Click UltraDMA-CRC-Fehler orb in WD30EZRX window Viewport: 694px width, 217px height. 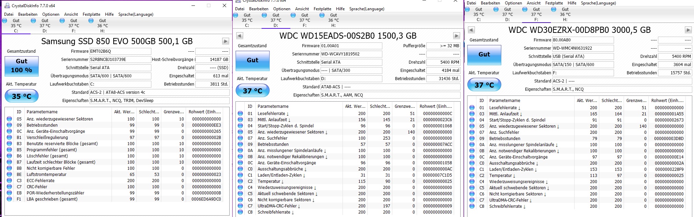472,200
